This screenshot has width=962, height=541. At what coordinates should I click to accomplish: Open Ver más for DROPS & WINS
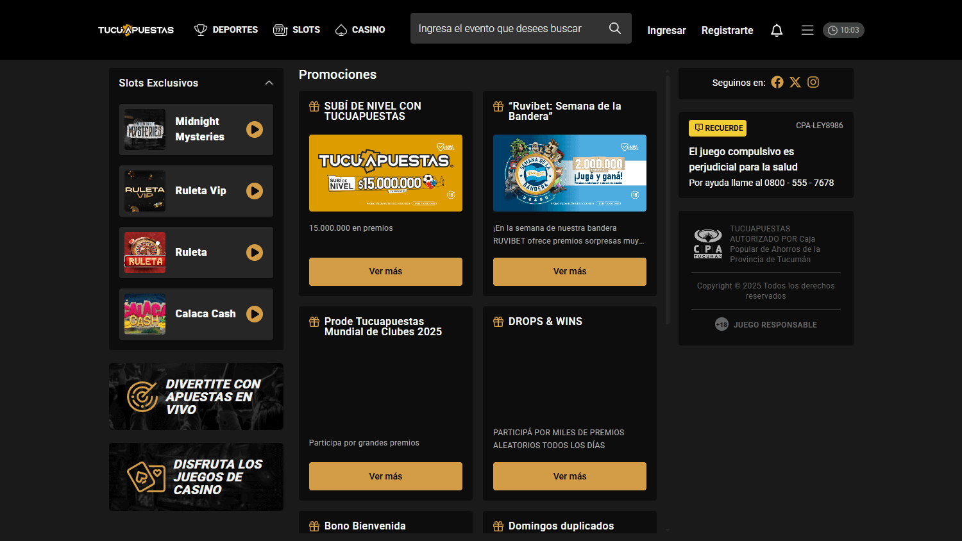point(569,476)
